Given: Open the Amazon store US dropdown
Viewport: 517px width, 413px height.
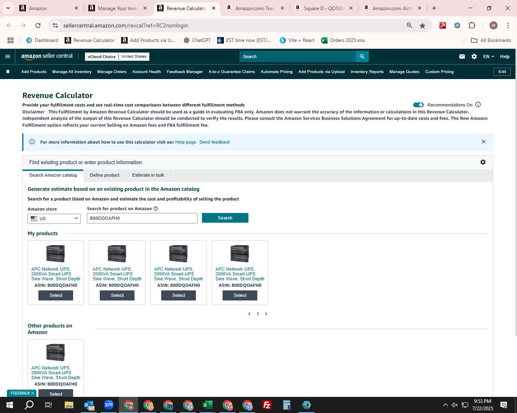Looking at the screenshot, I should coord(54,219).
